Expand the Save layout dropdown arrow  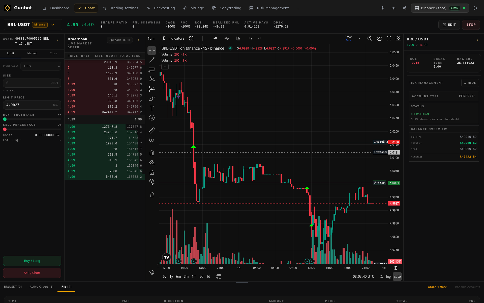(360, 38)
